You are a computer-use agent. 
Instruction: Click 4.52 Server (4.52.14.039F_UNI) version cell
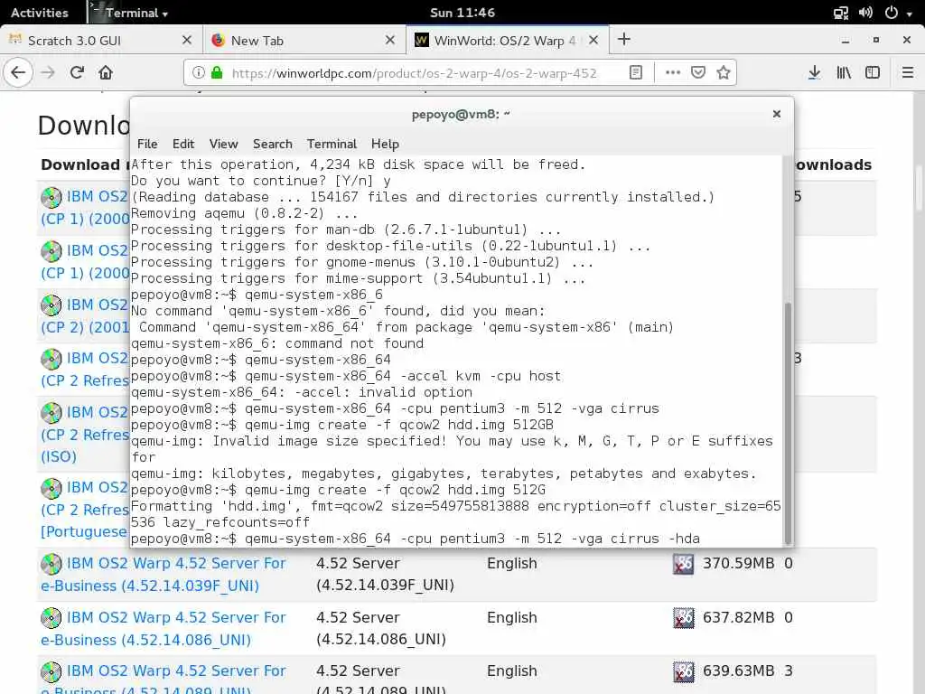coord(385,574)
